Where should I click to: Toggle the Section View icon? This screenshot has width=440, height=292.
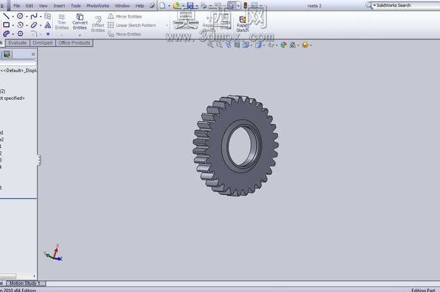pyautogui.click(x=237, y=45)
